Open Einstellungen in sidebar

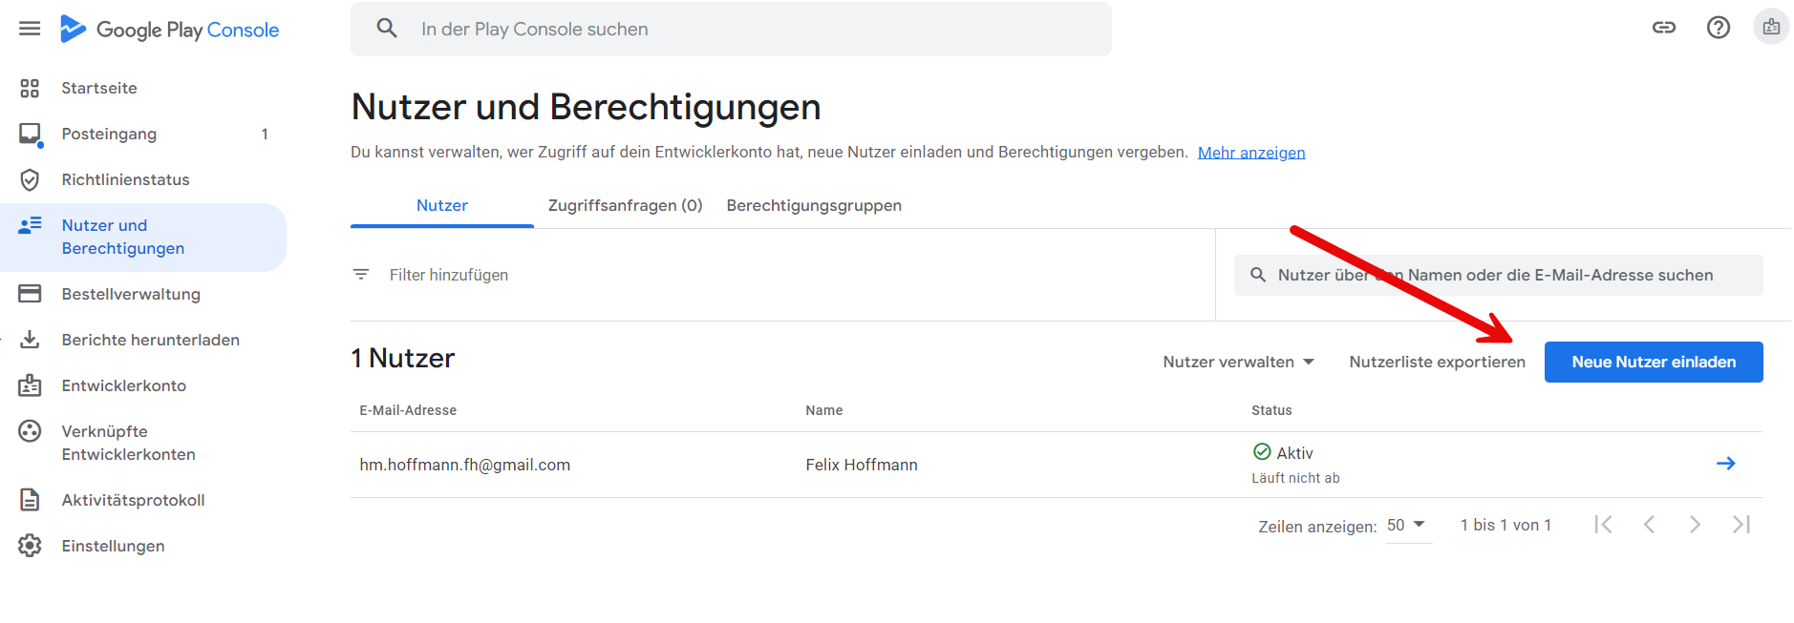pos(143,546)
